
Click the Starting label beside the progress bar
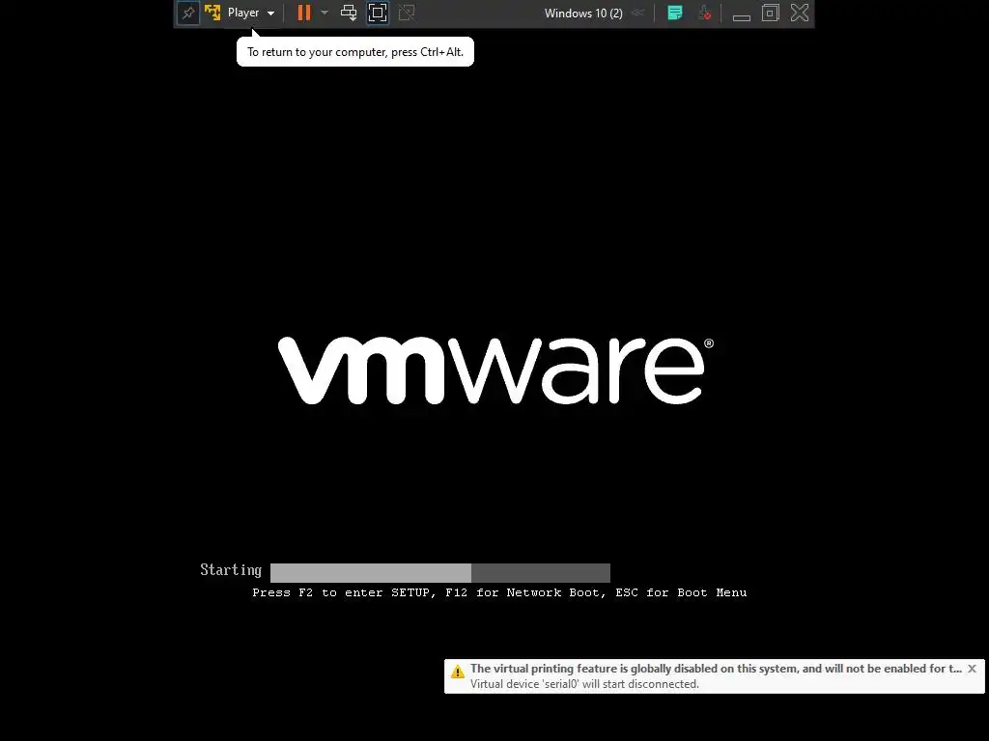(x=231, y=570)
